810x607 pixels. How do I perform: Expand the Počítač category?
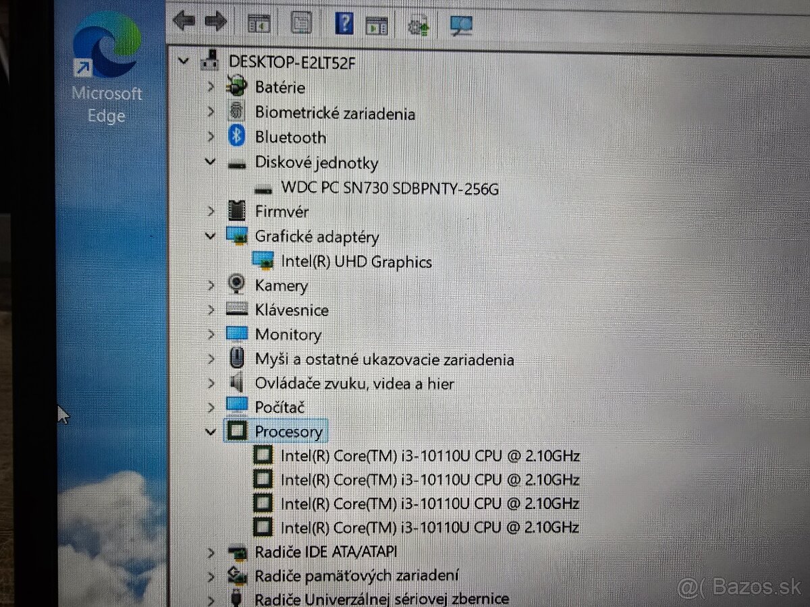[211, 407]
